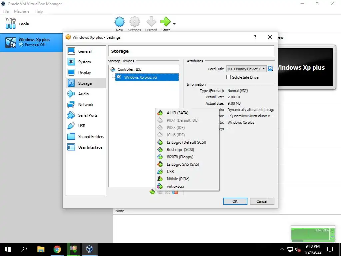This screenshot has height=256, width=341.
Task: Select Controller: IDE tree node
Action: (x=144, y=69)
